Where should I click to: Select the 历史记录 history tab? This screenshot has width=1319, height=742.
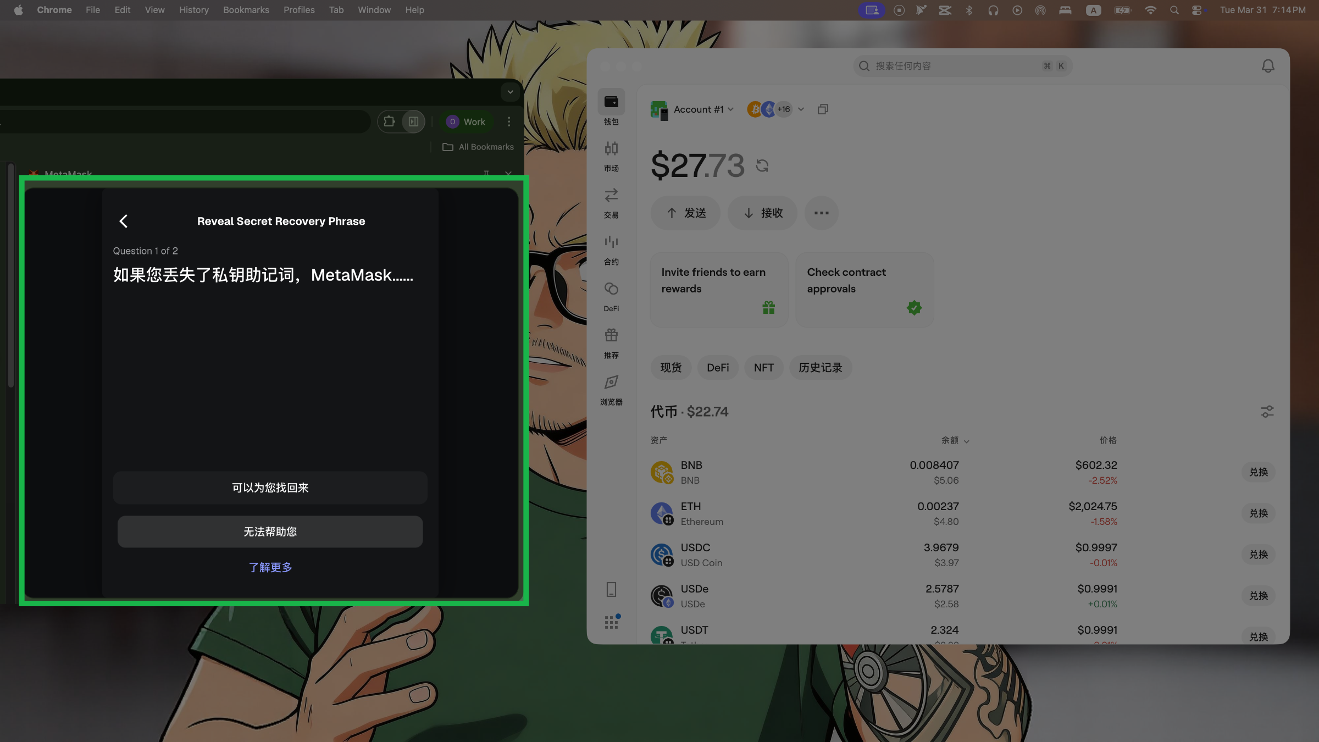click(820, 367)
